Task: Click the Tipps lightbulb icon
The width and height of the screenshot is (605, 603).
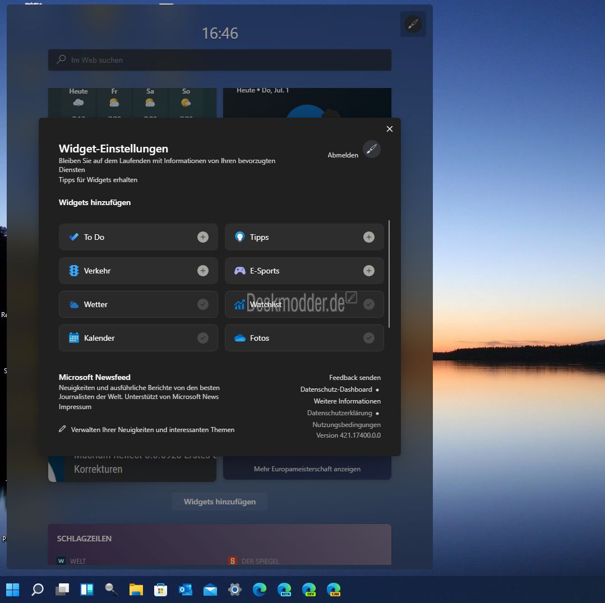Action: (x=239, y=236)
